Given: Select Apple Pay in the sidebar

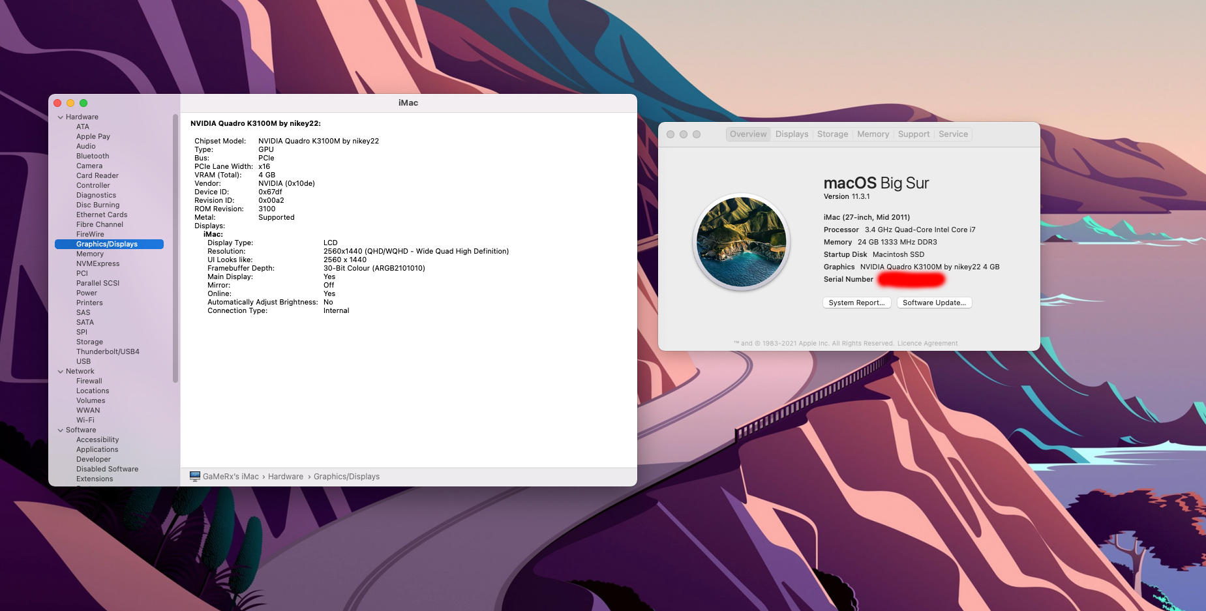Looking at the screenshot, I should (93, 137).
